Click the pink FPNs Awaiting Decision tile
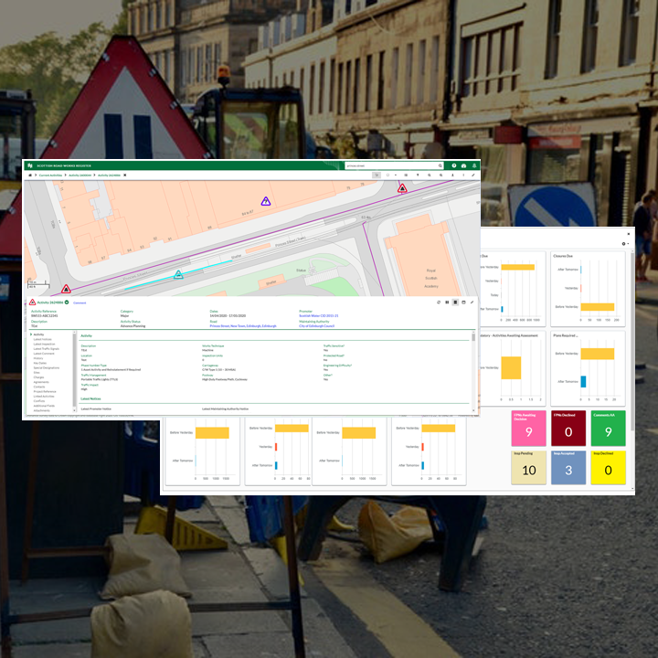Viewport: 658px width, 658px height. (x=528, y=428)
